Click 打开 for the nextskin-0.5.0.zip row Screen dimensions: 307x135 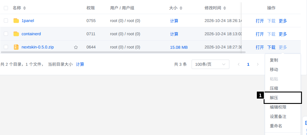tap(259, 47)
